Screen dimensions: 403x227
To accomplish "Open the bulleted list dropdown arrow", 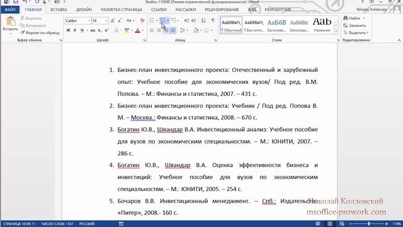I will click(x=157, y=21).
